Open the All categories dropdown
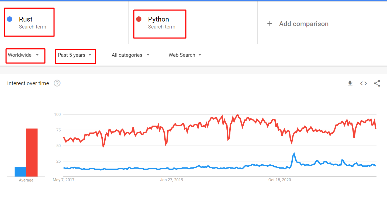Image resolution: width=387 pixels, height=203 pixels. [x=130, y=55]
